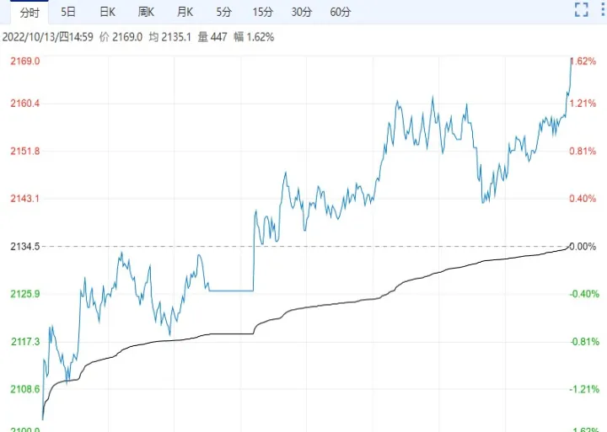Click the 2022/10/13 timestamp text
The width and height of the screenshot is (607, 432).
48,37
